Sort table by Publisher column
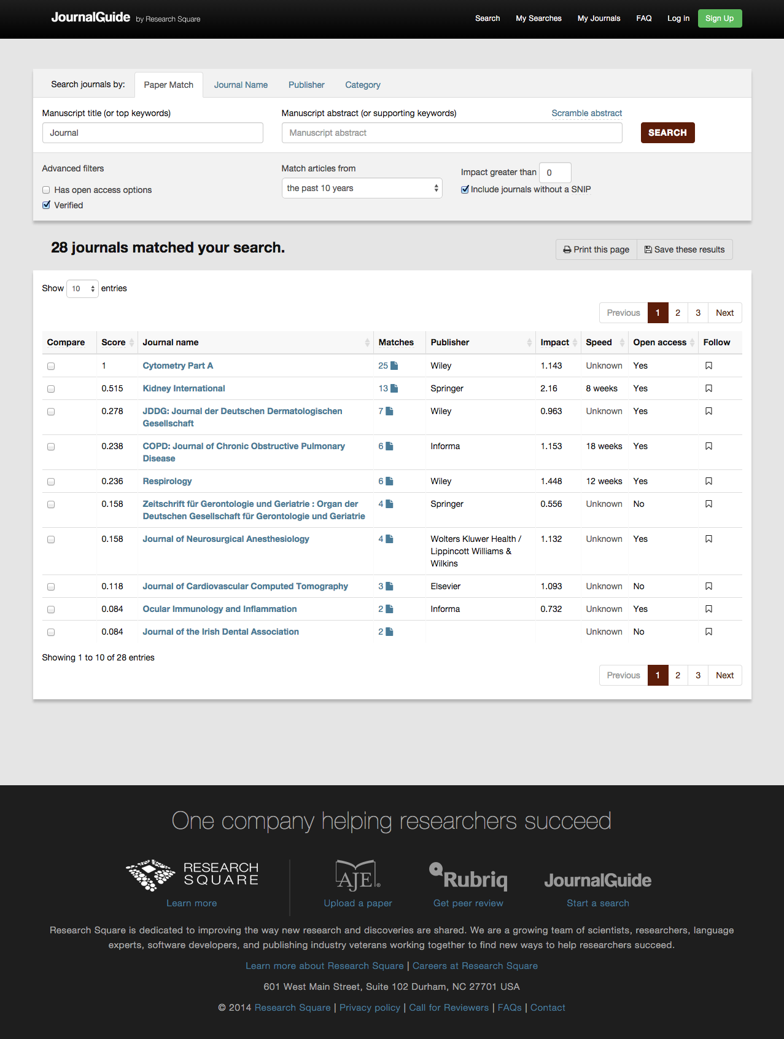 click(x=481, y=342)
